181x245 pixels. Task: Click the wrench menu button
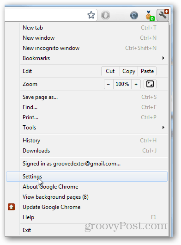click(x=163, y=15)
